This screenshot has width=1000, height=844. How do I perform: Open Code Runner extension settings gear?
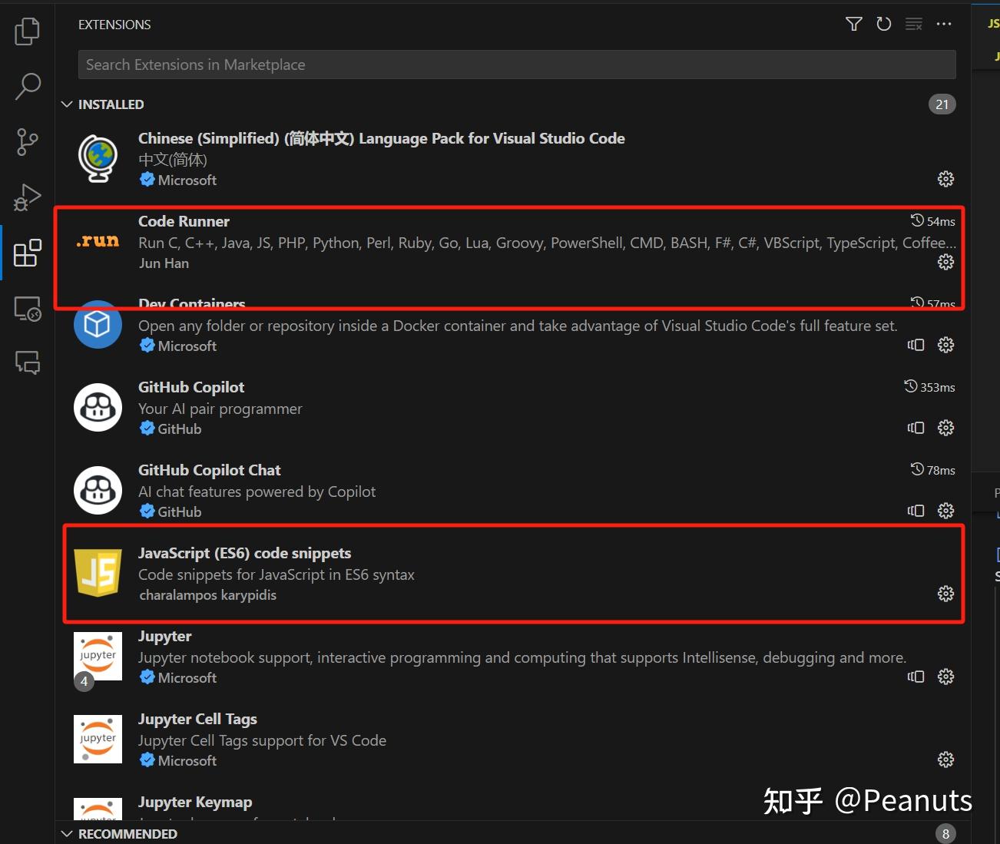[x=945, y=262]
